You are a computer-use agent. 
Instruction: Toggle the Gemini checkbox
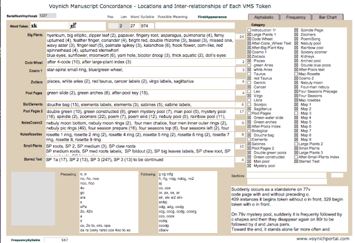point(249,82)
